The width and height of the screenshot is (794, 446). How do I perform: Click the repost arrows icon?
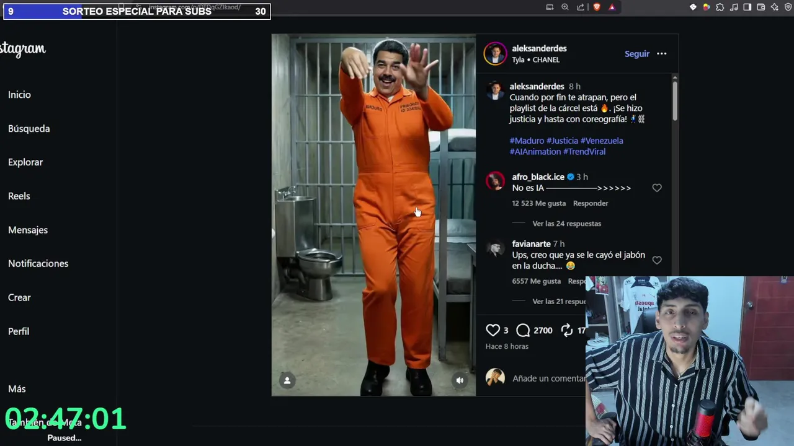(x=567, y=330)
